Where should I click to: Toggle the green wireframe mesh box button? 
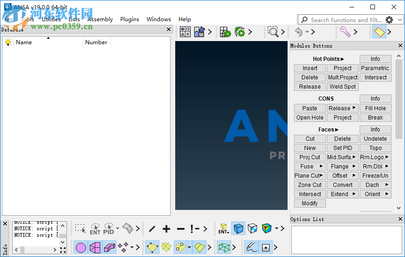[224, 247]
